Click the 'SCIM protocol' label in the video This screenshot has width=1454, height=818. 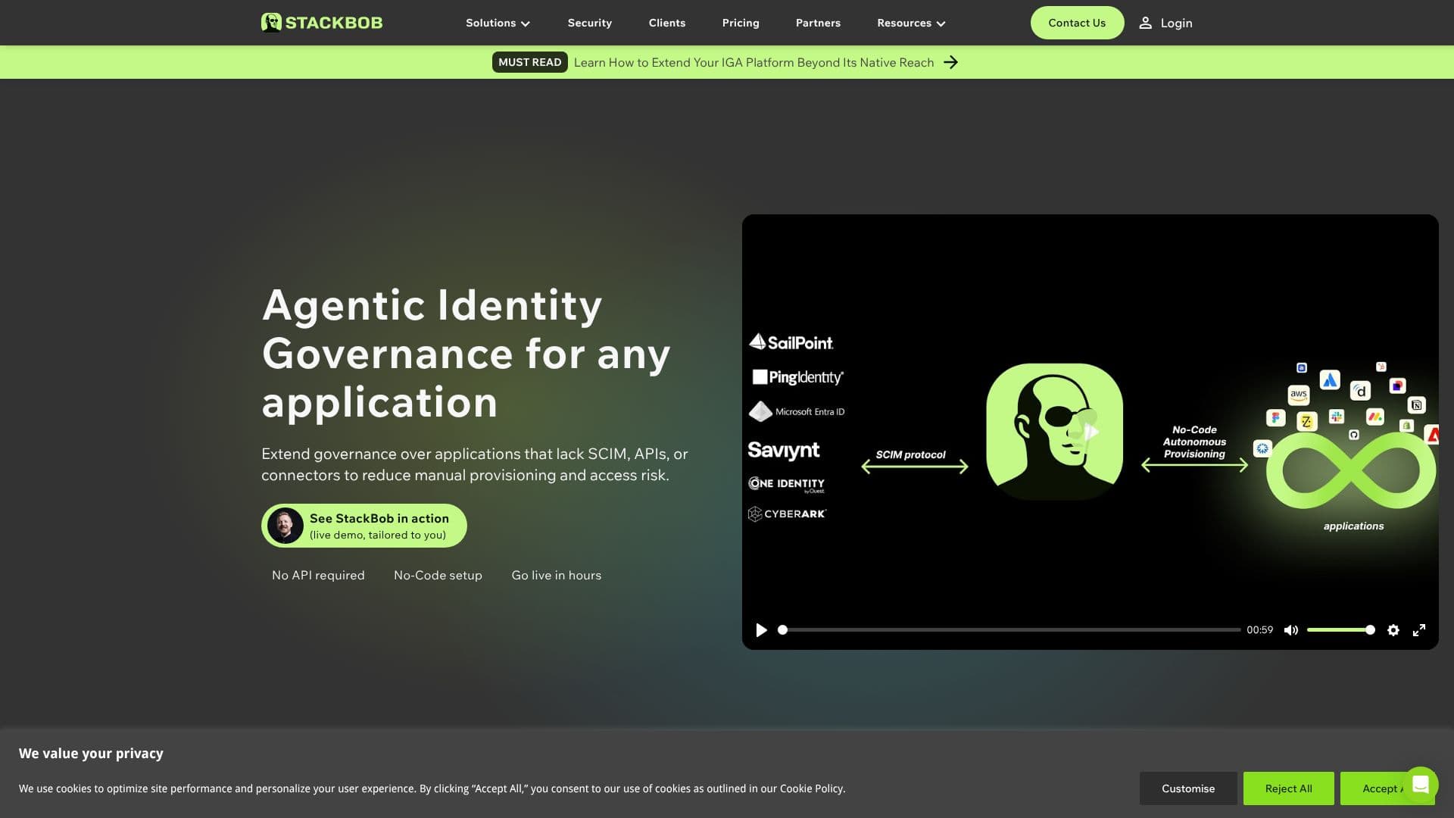911,454
